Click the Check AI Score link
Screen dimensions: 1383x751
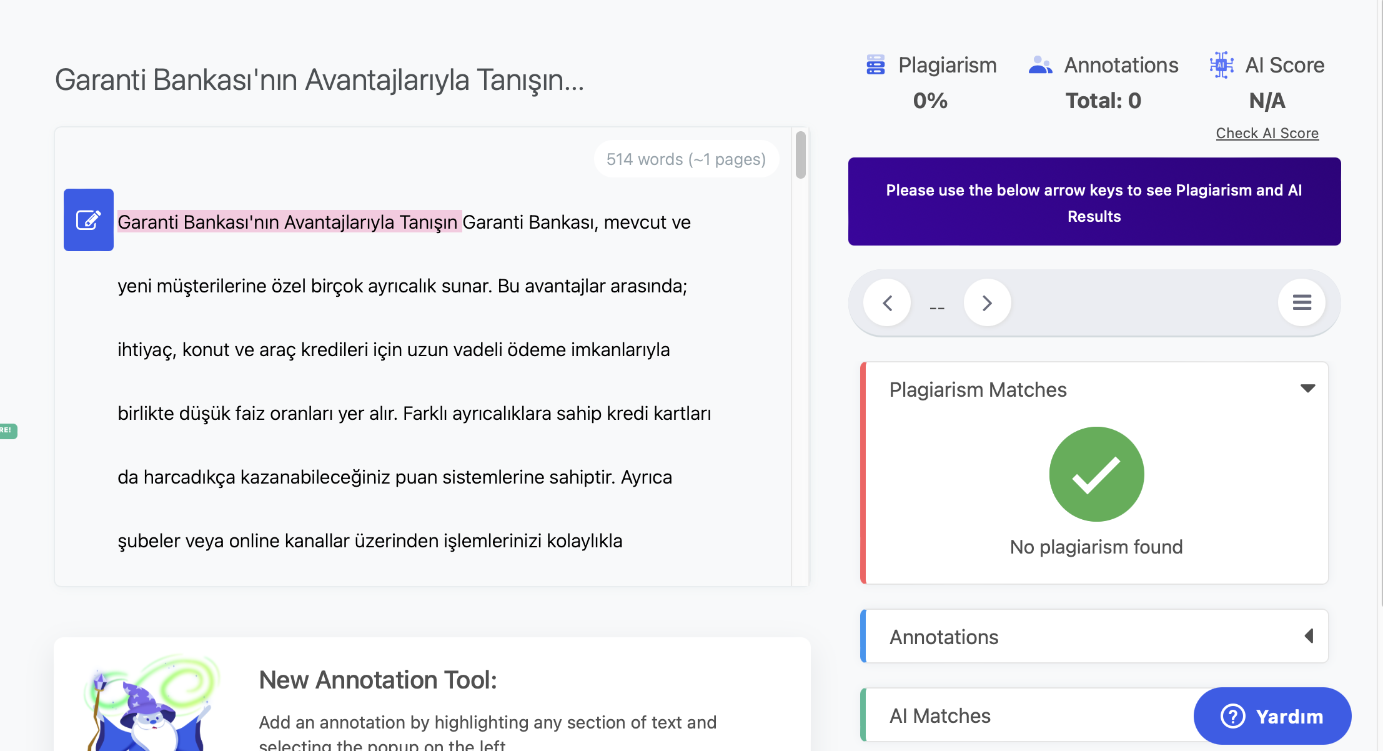click(x=1267, y=133)
